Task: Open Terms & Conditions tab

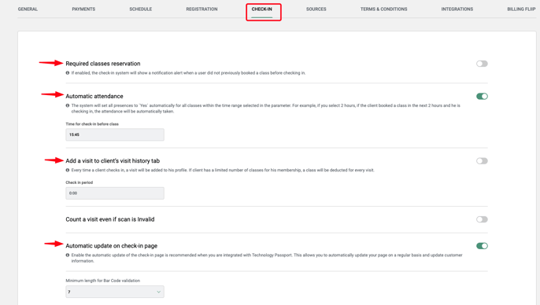Action: [x=383, y=9]
